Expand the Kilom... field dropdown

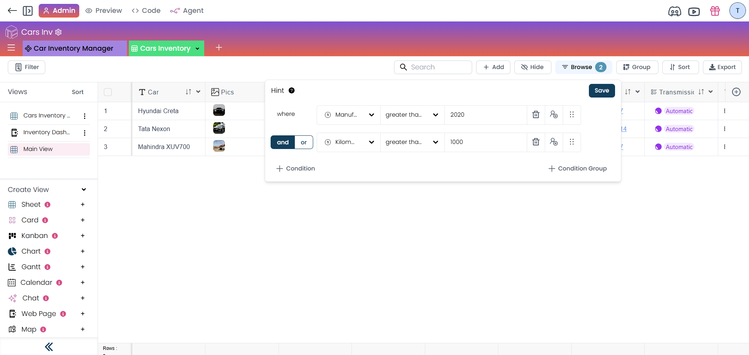tap(349, 142)
